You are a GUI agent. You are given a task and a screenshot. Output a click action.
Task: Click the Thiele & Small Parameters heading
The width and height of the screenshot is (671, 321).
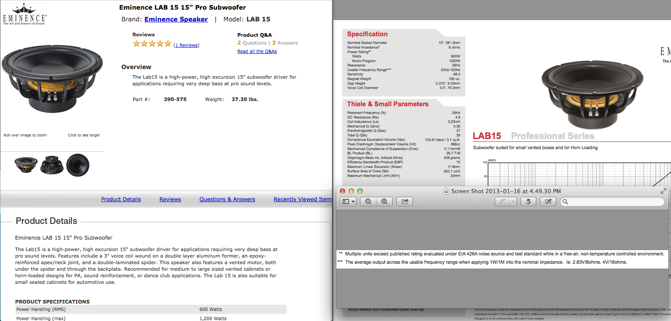click(388, 104)
